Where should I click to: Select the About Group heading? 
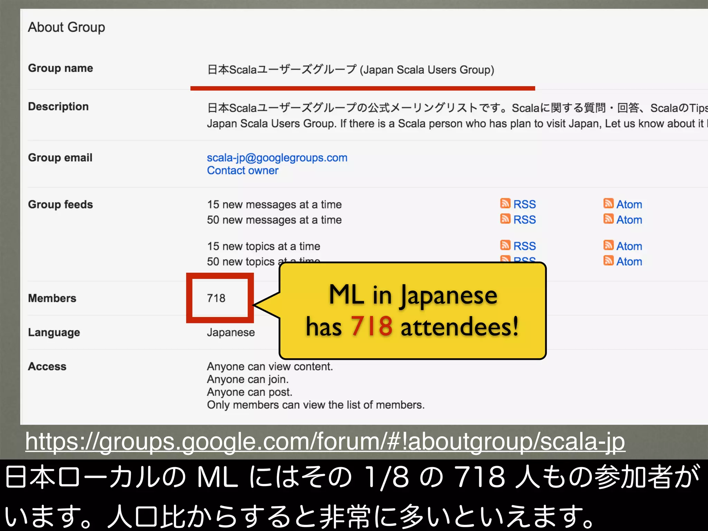tap(66, 27)
